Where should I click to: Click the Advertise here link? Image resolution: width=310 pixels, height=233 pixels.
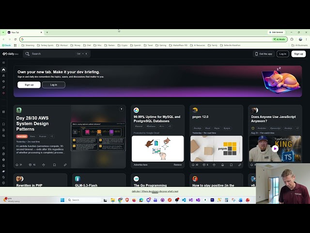[x=140, y=165]
